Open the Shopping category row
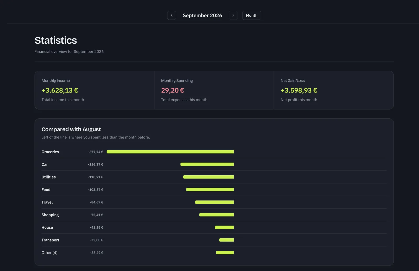Screen dimensions: 419x271 coord(214,215)
